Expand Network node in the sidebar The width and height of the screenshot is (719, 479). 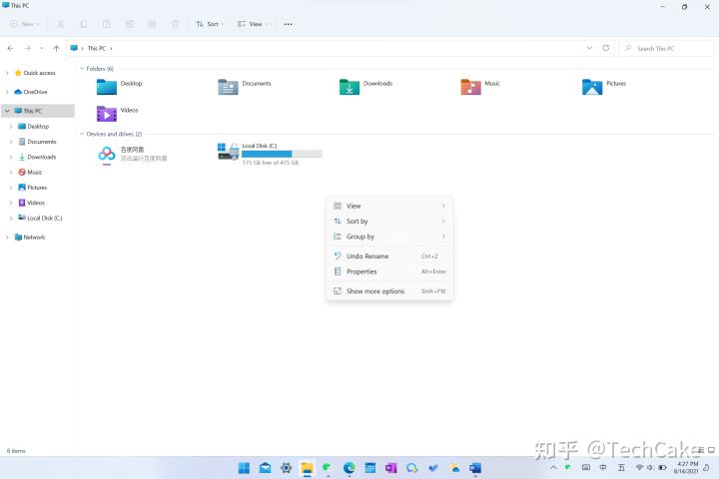[x=7, y=237]
